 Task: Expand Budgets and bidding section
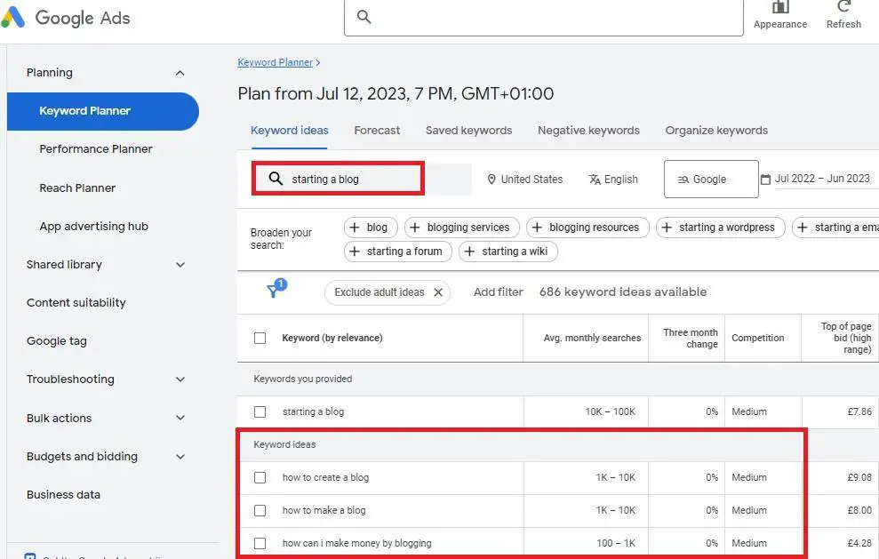pyautogui.click(x=180, y=457)
